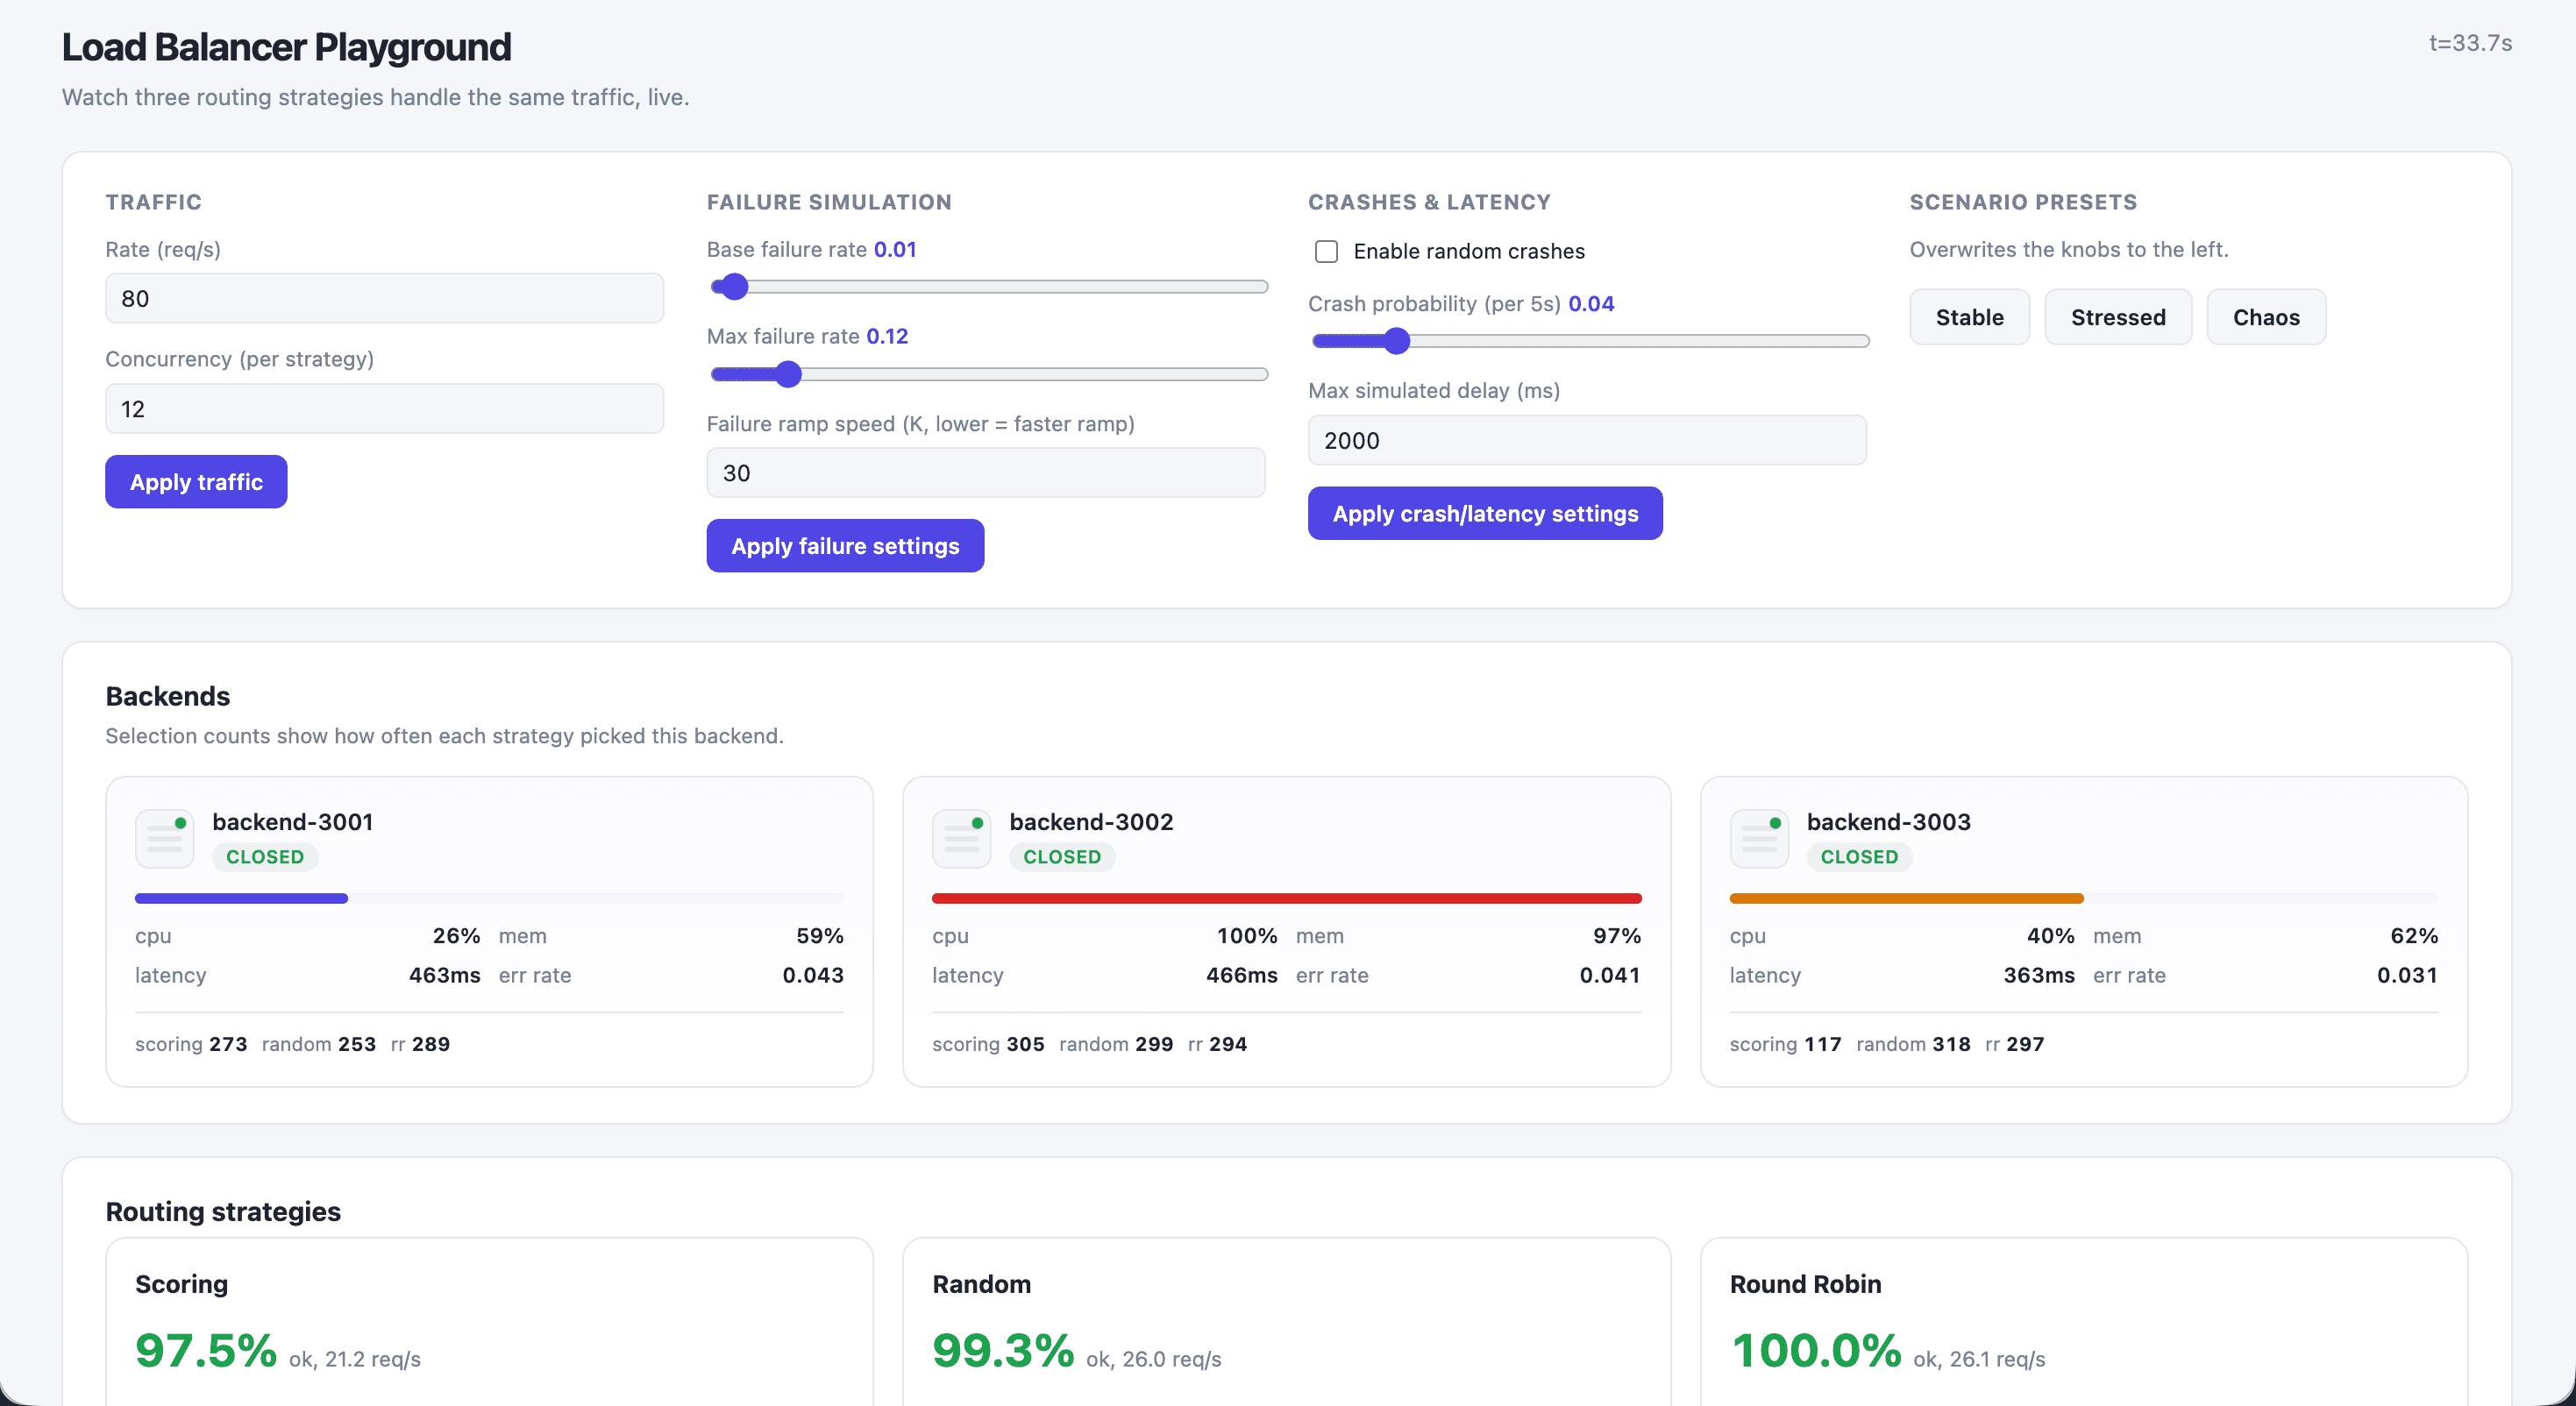The image size is (2576, 1406).
Task: Apply the Stressed scenario preset
Action: [2118, 317]
